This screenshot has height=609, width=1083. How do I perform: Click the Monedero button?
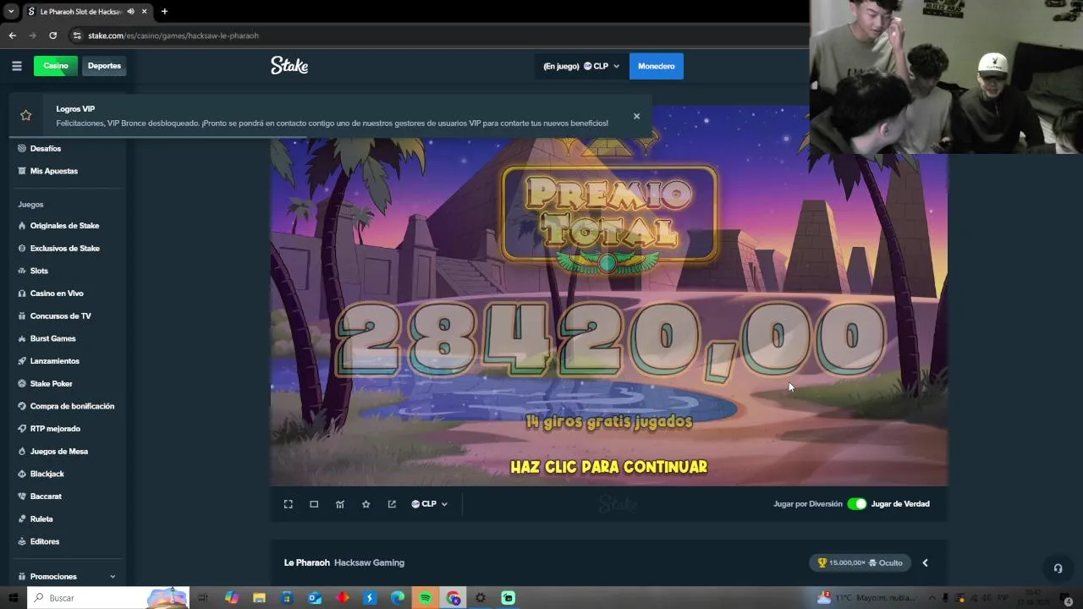[657, 66]
